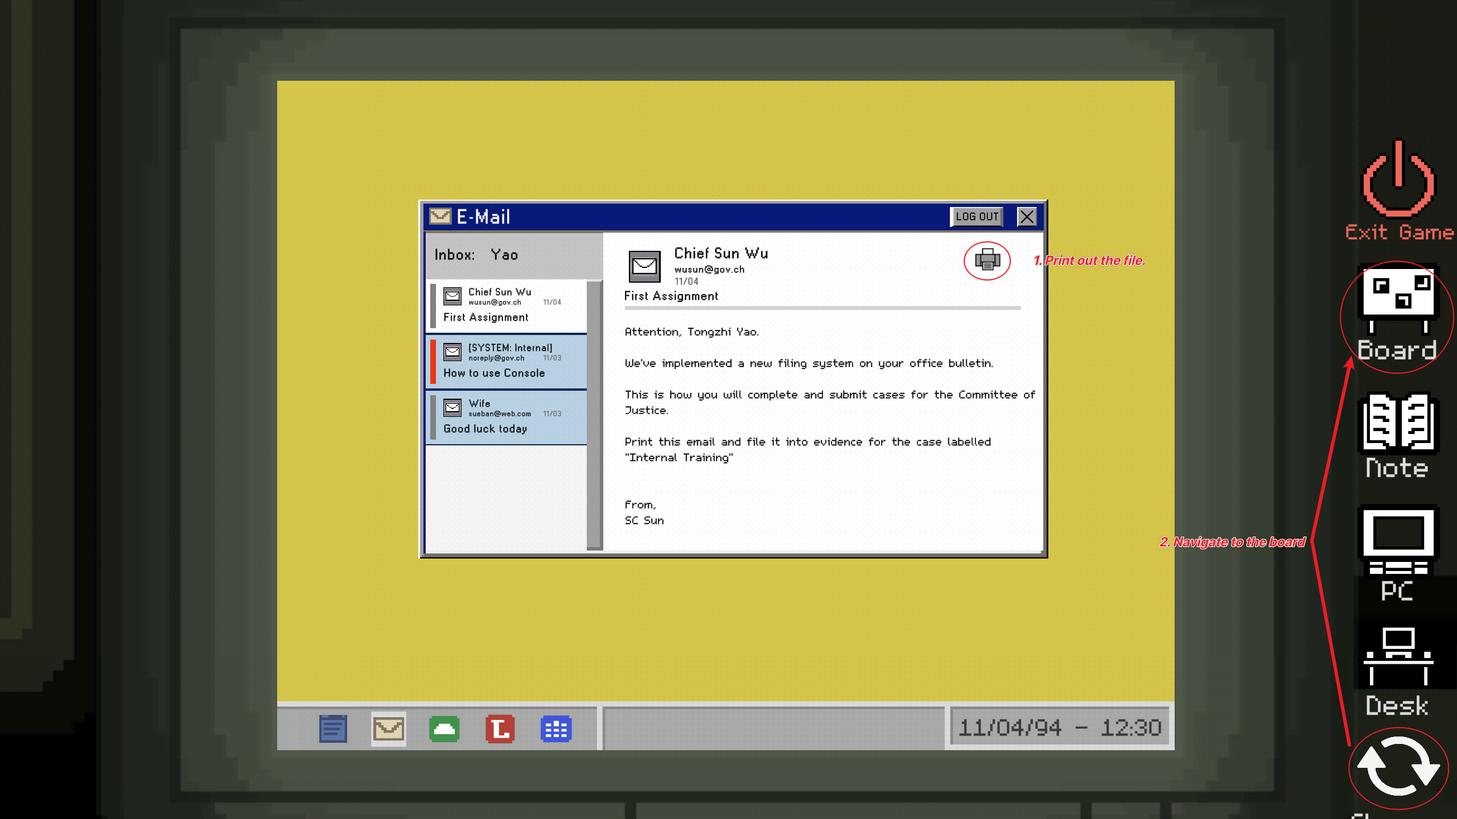The width and height of the screenshot is (1457, 819).
Task: Open the blue grid app from the taskbar
Action: pyautogui.click(x=555, y=727)
